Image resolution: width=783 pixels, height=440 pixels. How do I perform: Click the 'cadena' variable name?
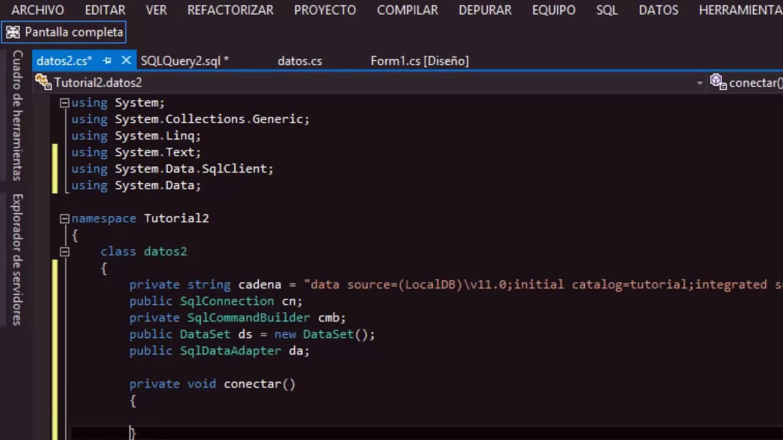(x=259, y=285)
